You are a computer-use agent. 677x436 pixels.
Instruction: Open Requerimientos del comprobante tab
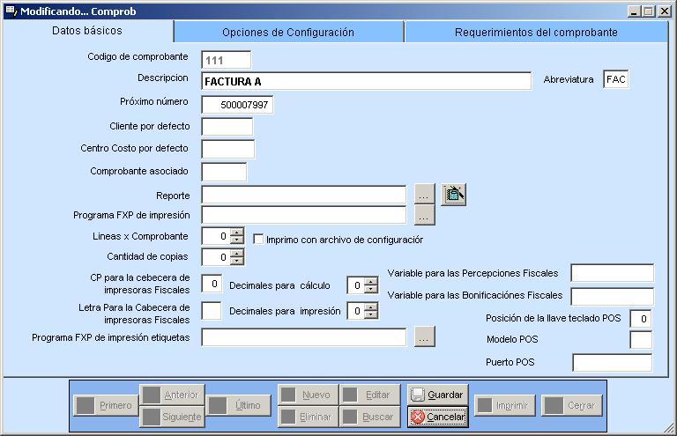pos(536,33)
